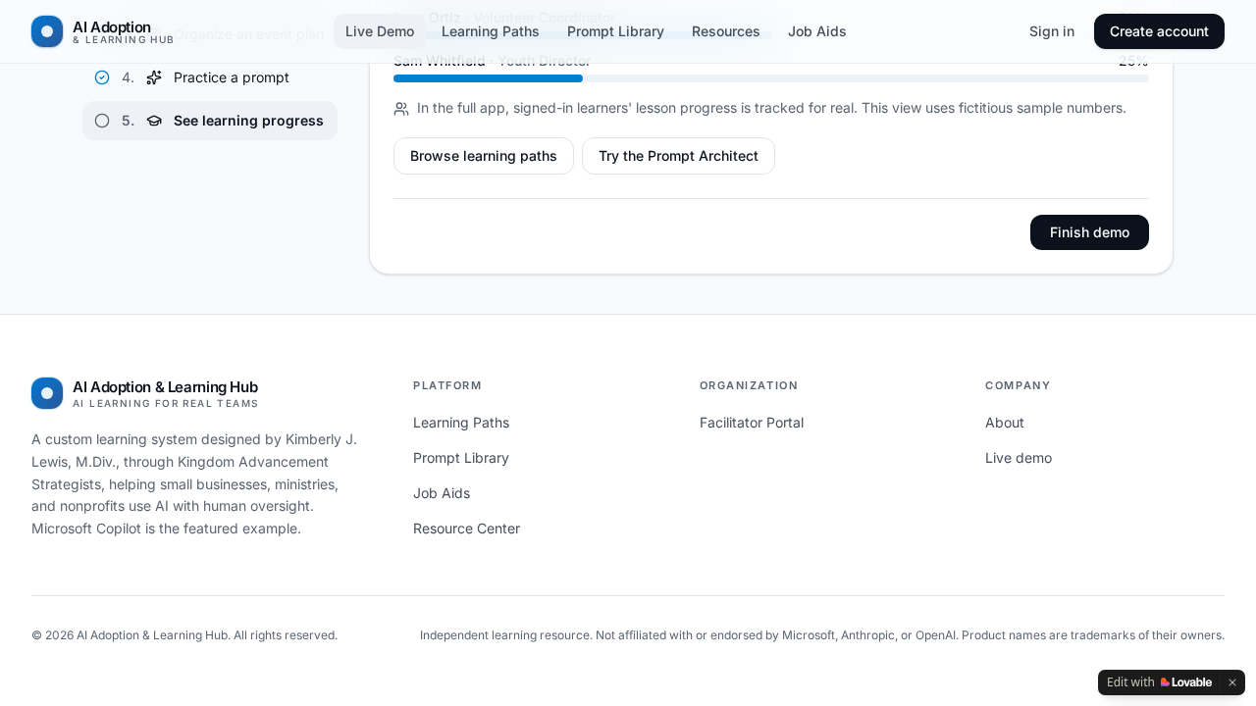Open Resources in the top navigation
1256x706 pixels.
pyautogui.click(x=726, y=31)
